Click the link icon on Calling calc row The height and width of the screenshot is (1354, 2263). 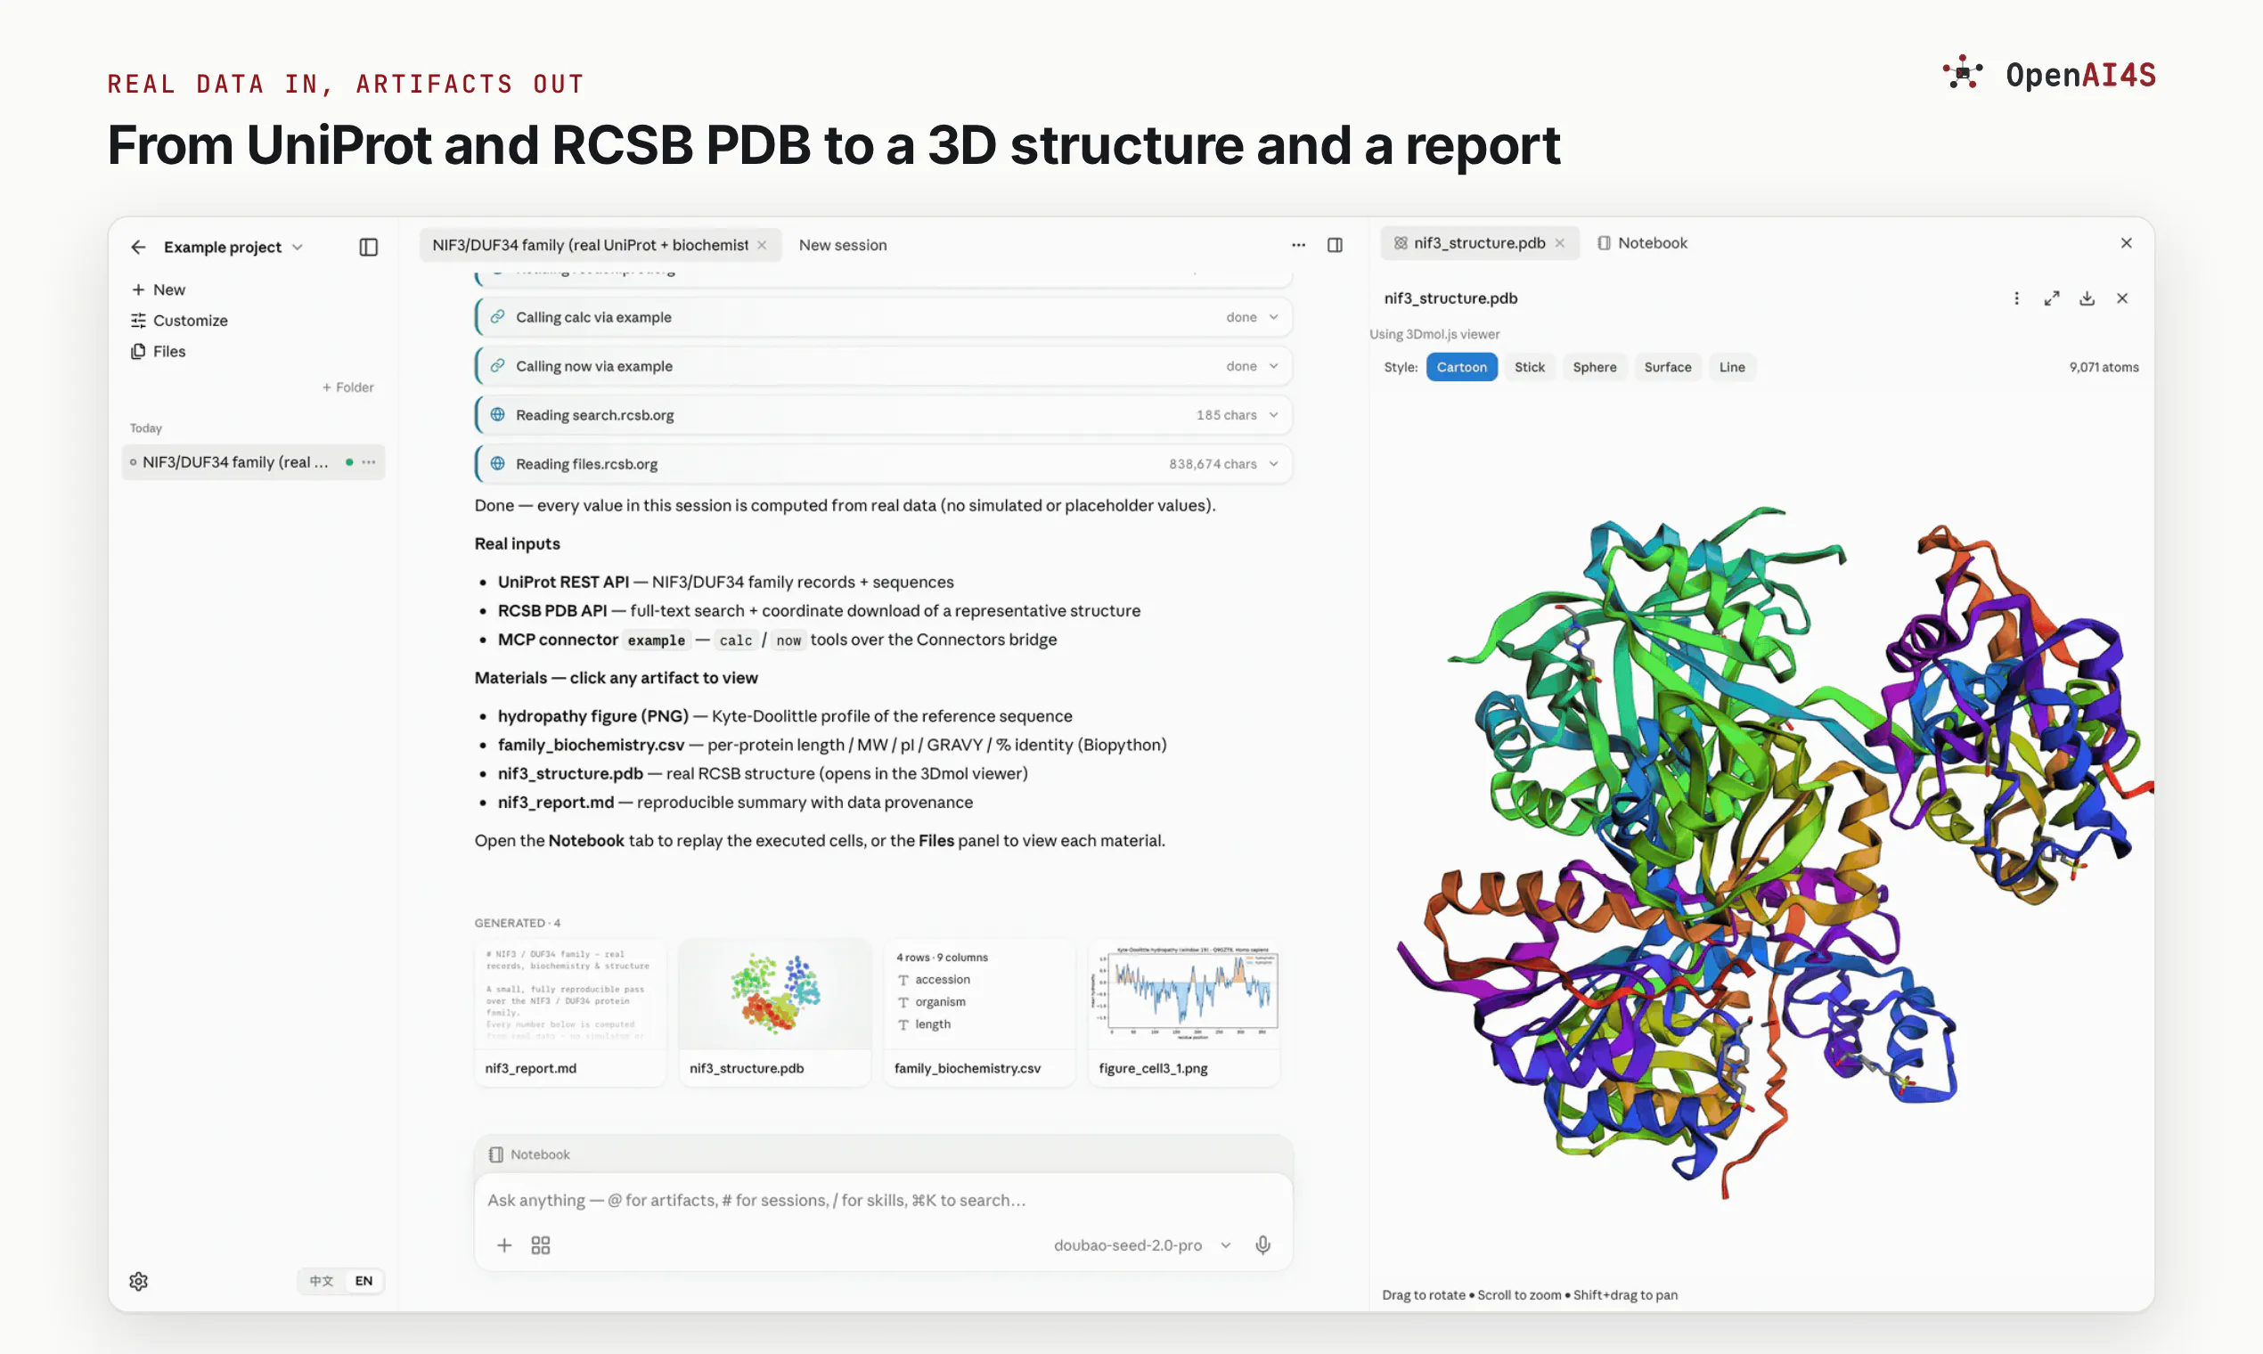coord(497,316)
